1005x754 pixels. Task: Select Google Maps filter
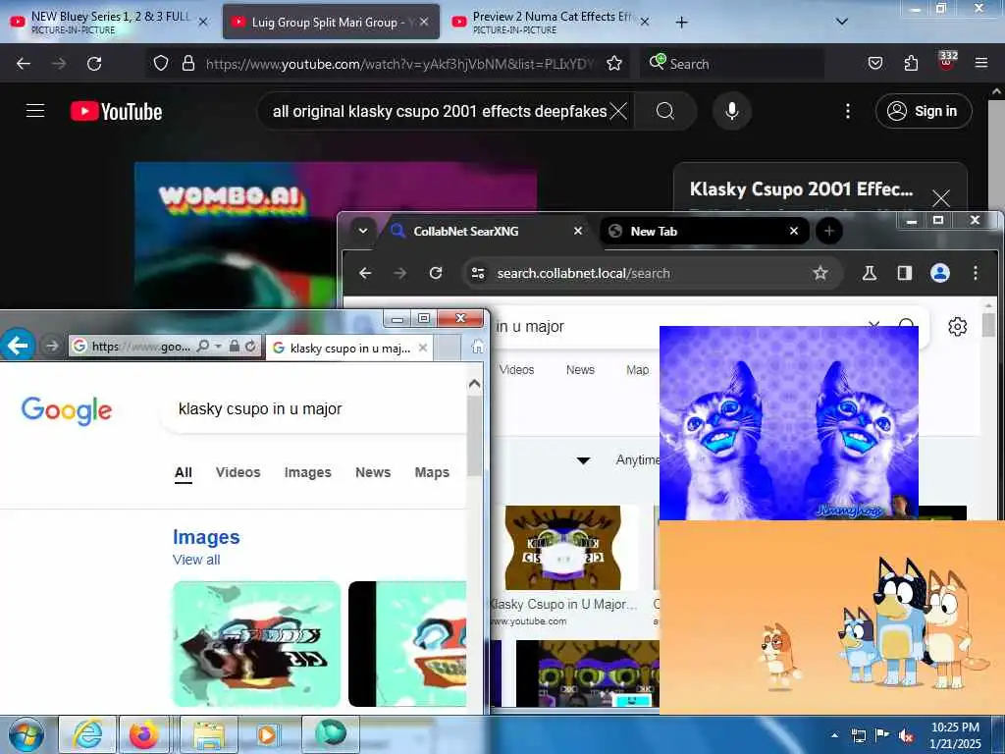[x=432, y=472]
